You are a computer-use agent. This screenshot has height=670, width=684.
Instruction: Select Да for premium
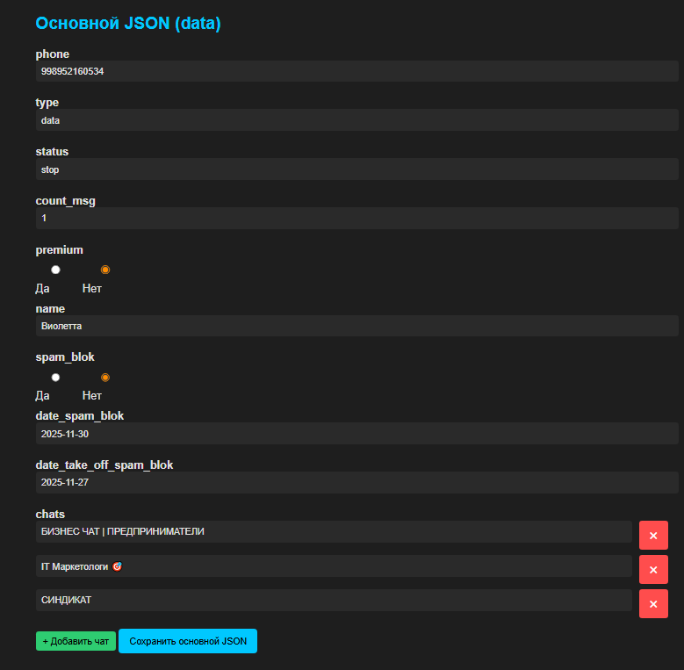tap(55, 270)
